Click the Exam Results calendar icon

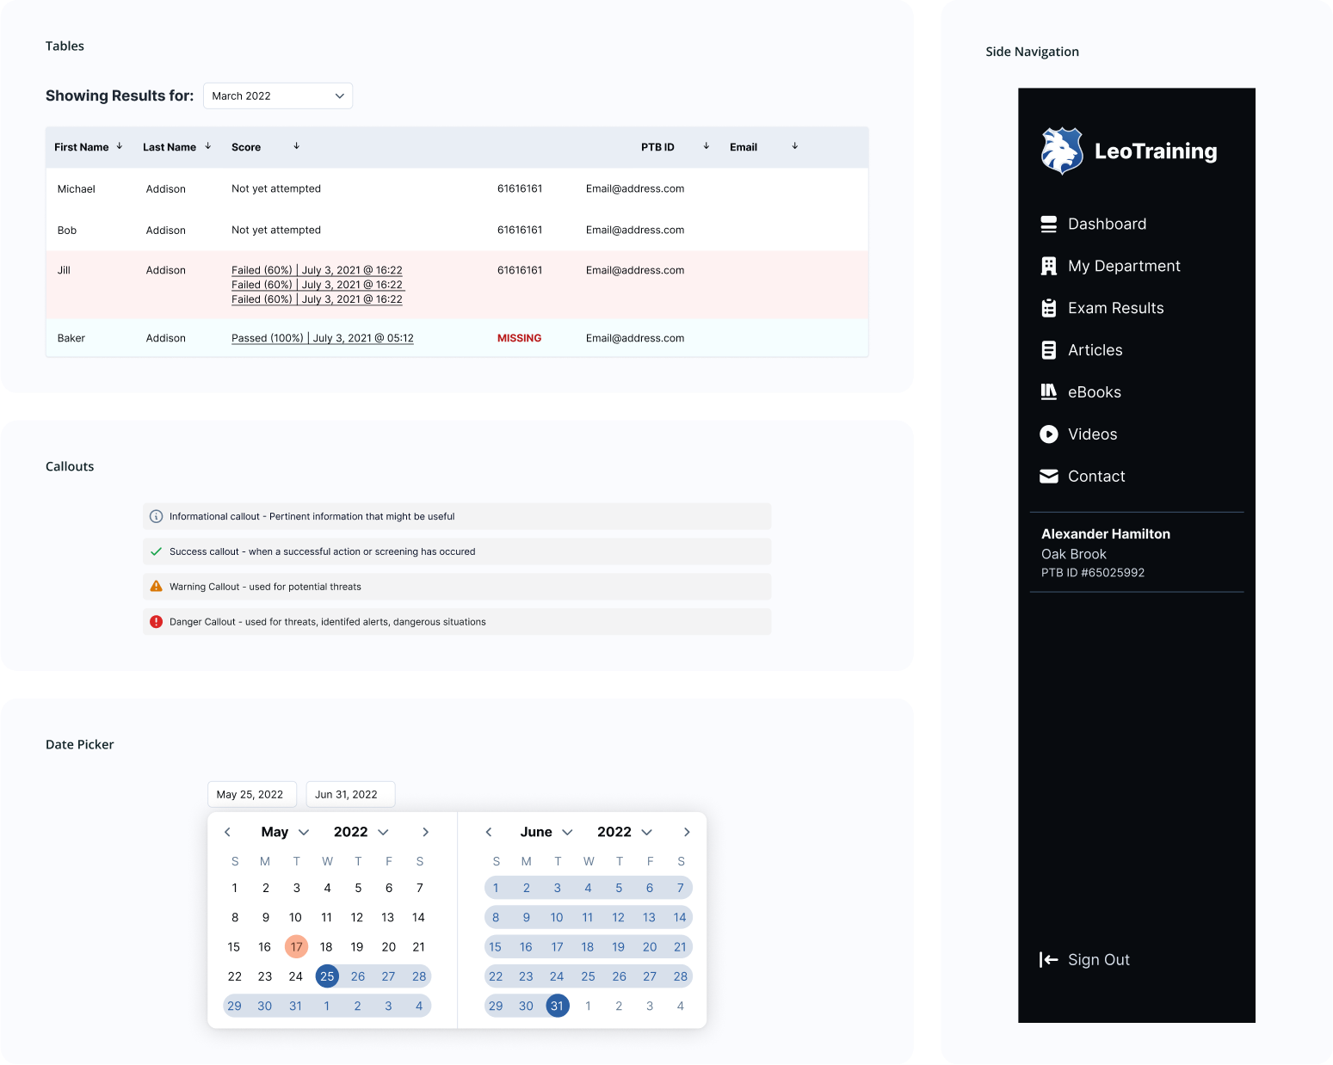(1048, 307)
